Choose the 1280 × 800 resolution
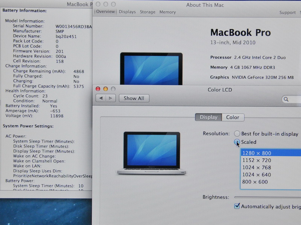This screenshot has width=301, height=225. click(x=271, y=153)
